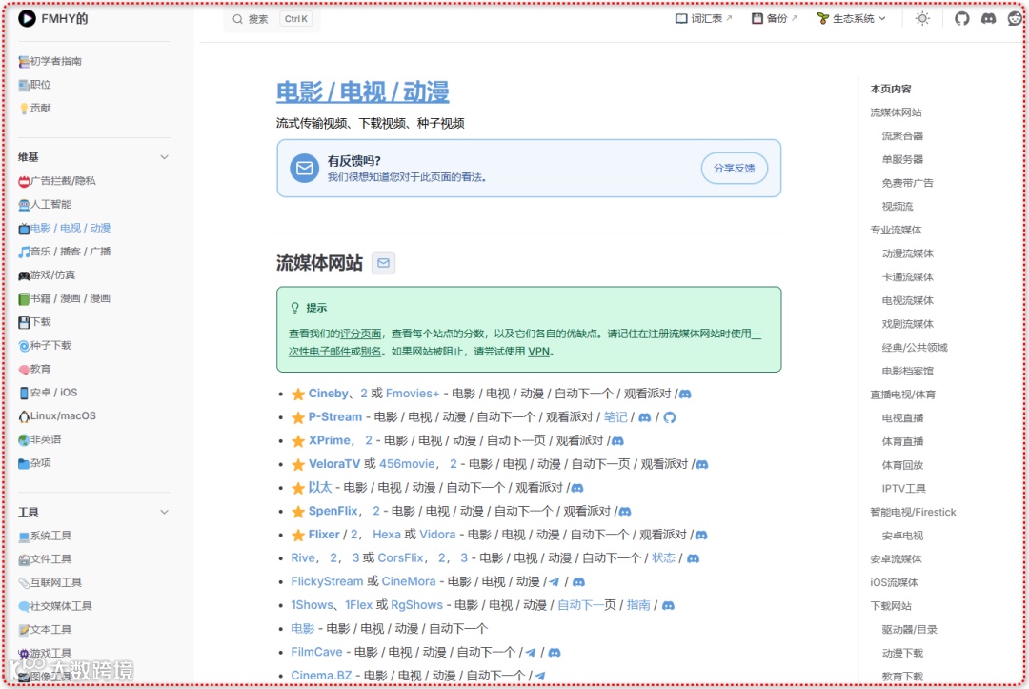Screen dimensions: 1029x689
Task: Open the VeloraTV link
Action: (x=334, y=465)
